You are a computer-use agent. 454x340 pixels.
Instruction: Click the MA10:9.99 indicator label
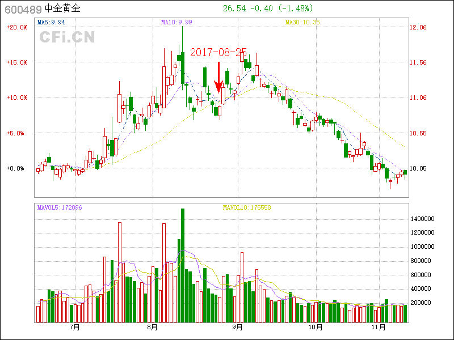176,22
